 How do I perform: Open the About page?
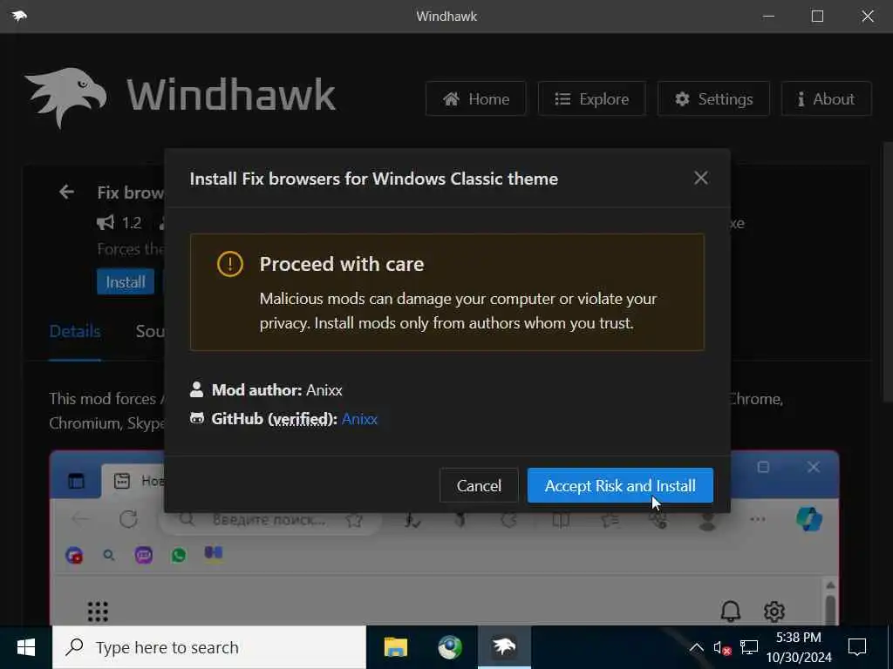click(826, 99)
